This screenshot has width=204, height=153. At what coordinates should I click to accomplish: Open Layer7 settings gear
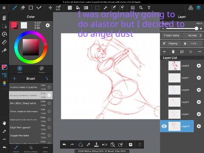[199, 78]
